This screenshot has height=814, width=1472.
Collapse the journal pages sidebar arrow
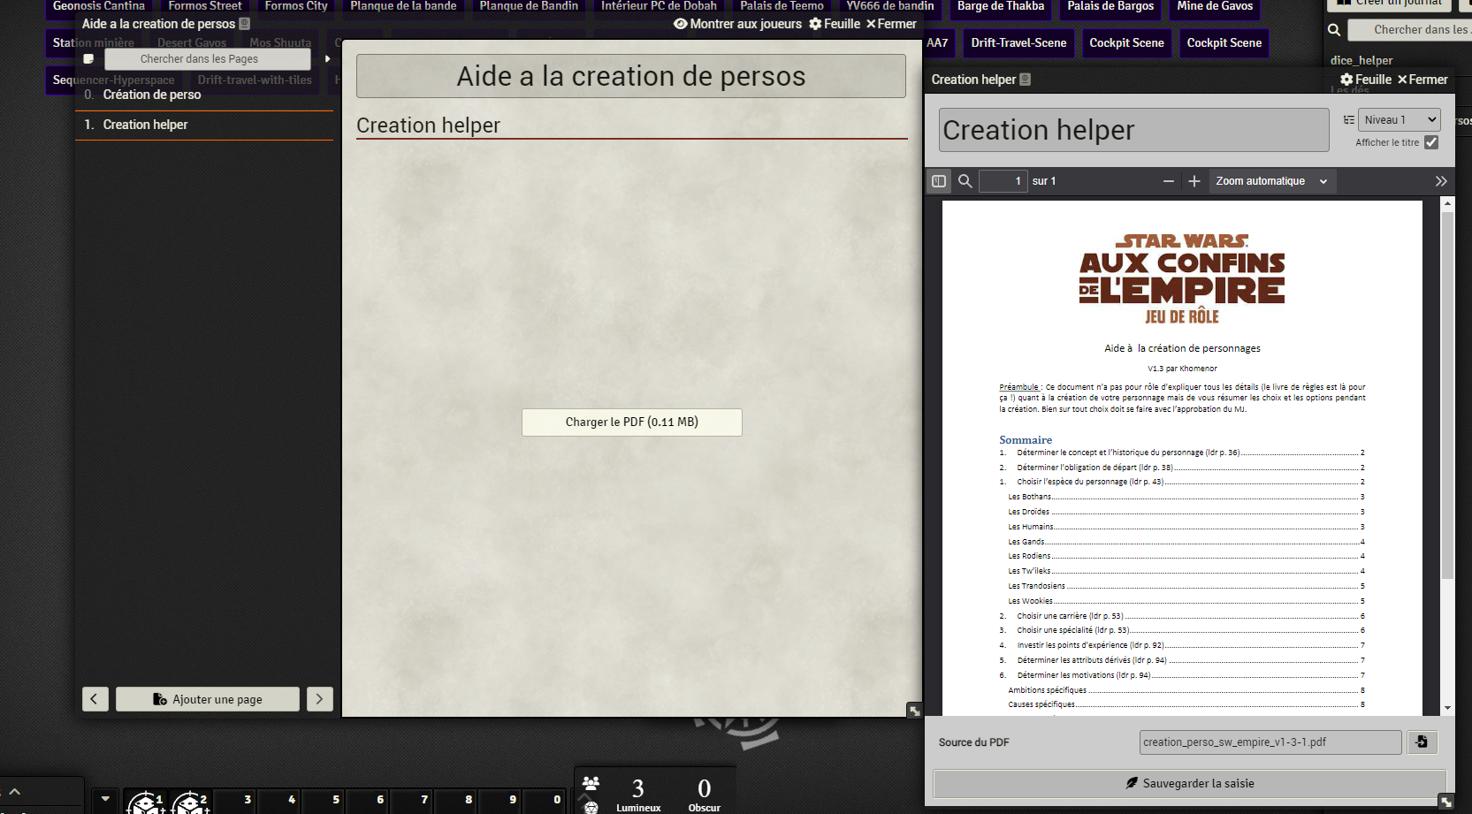click(x=327, y=59)
